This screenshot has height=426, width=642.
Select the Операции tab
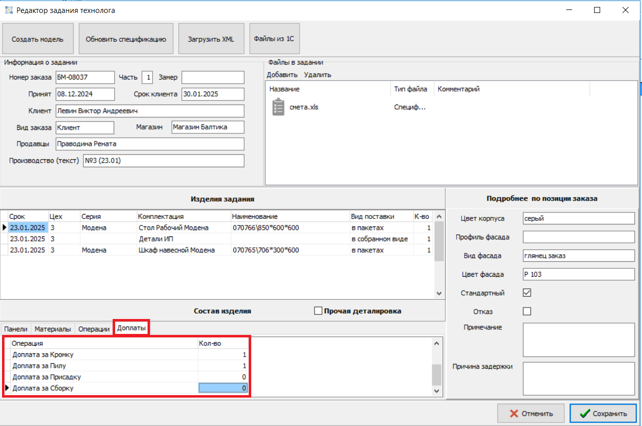pyautogui.click(x=94, y=329)
